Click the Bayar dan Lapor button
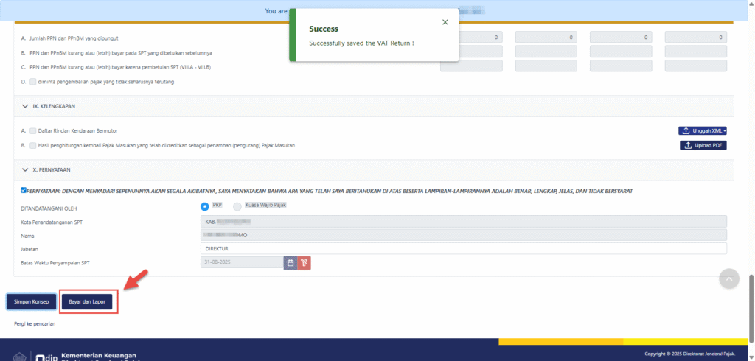The height and width of the screenshot is (361, 755). coord(88,302)
